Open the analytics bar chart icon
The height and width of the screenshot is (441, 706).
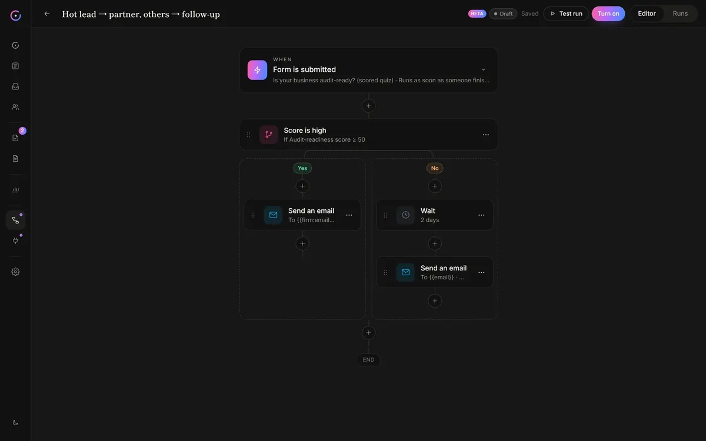[x=15, y=189]
